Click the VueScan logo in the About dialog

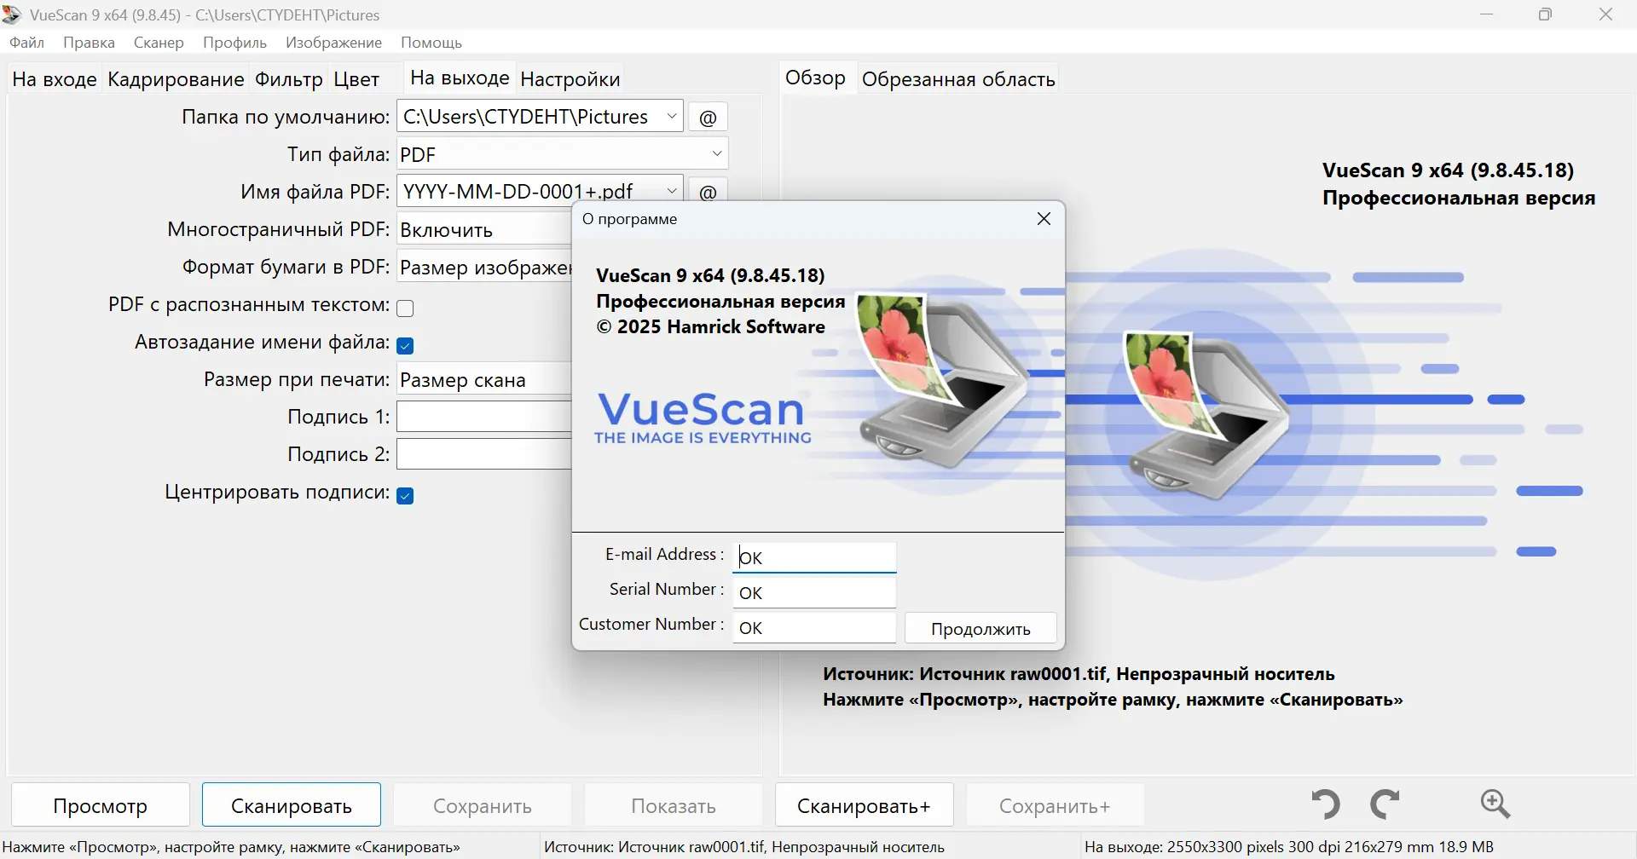(x=703, y=418)
